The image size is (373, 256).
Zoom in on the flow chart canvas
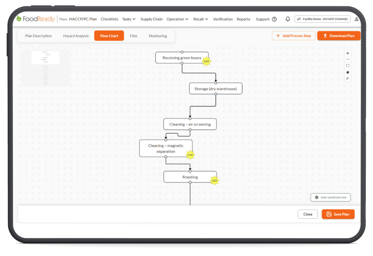[x=348, y=53]
